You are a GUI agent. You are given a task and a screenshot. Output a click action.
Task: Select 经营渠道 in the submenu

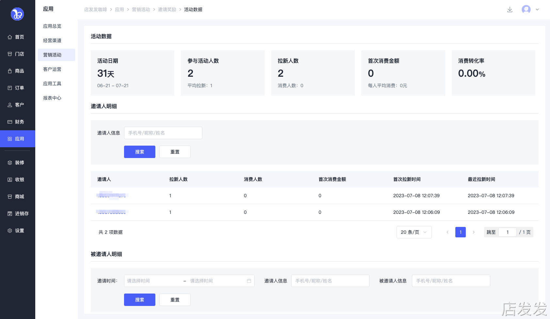[x=52, y=40]
